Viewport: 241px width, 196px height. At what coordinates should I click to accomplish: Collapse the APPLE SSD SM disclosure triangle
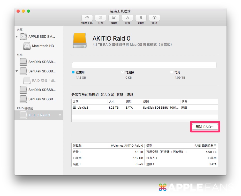(x=17, y=36)
